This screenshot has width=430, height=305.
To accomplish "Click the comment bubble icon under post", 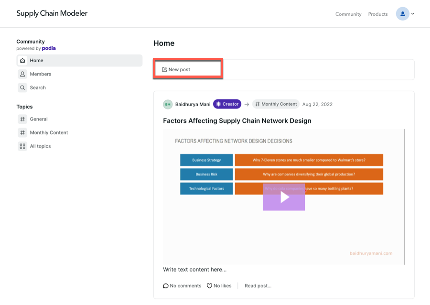I will click(x=166, y=286).
